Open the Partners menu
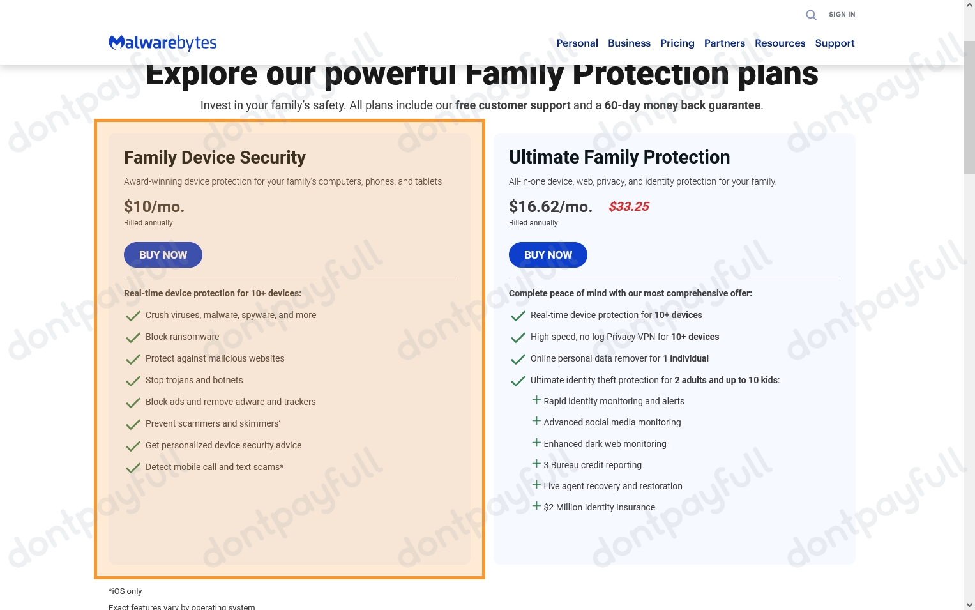975x610 pixels. coord(724,43)
